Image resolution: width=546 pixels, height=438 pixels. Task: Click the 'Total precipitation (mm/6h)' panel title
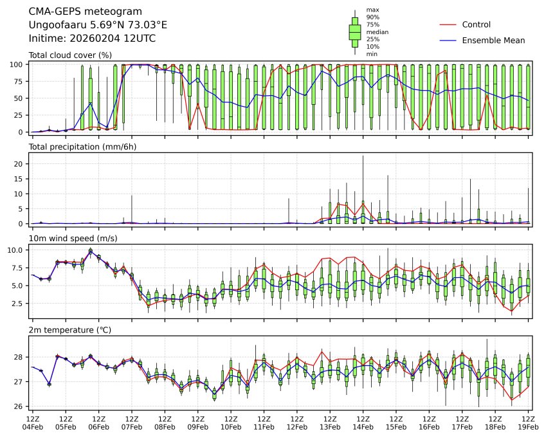click(x=82, y=147)
